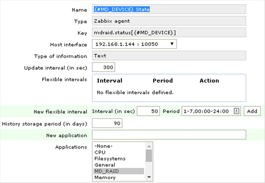This screenshot has height=183, width=265.
Task: Select CPU in the Applications list
Action: [x=119, y=152]
